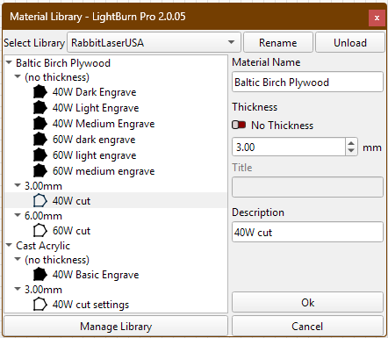Select the 60W light engrave entry text
Screen dimensions: 388x338
(x=94, y=155)
